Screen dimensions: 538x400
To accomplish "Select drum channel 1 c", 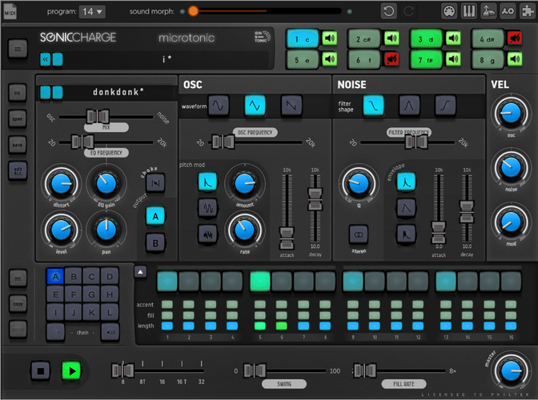I will coord(303,39).
